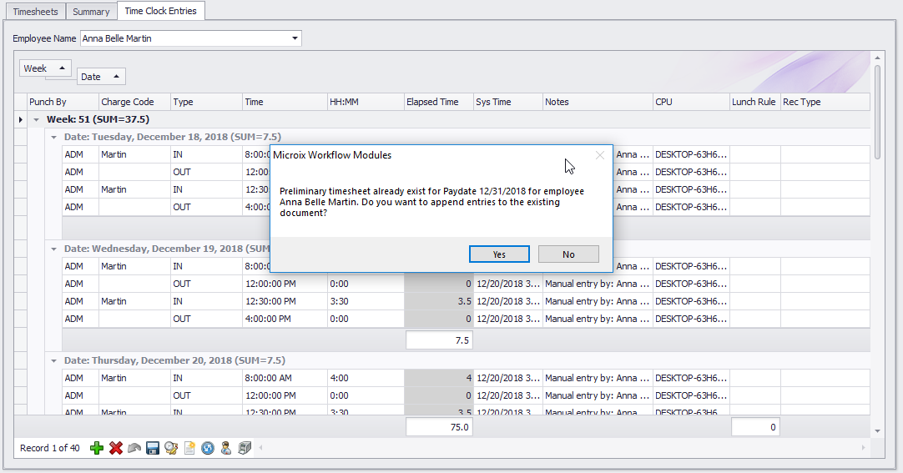Click the green plus add record icon

pyautogui.click(x=97, y=448)
